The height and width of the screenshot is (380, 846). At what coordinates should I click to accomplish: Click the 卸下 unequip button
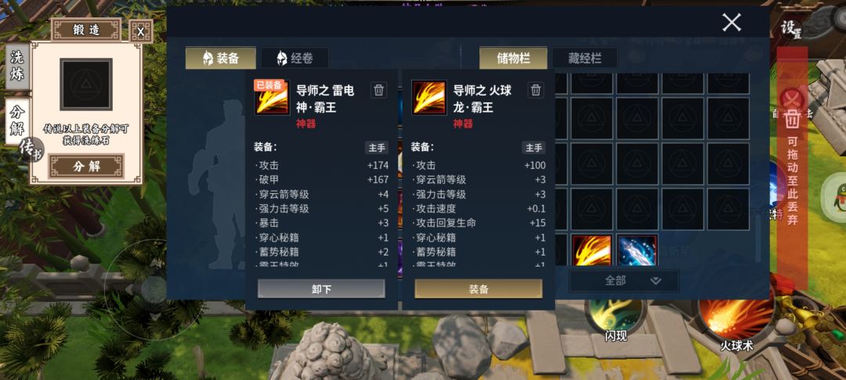coord(322,289)
